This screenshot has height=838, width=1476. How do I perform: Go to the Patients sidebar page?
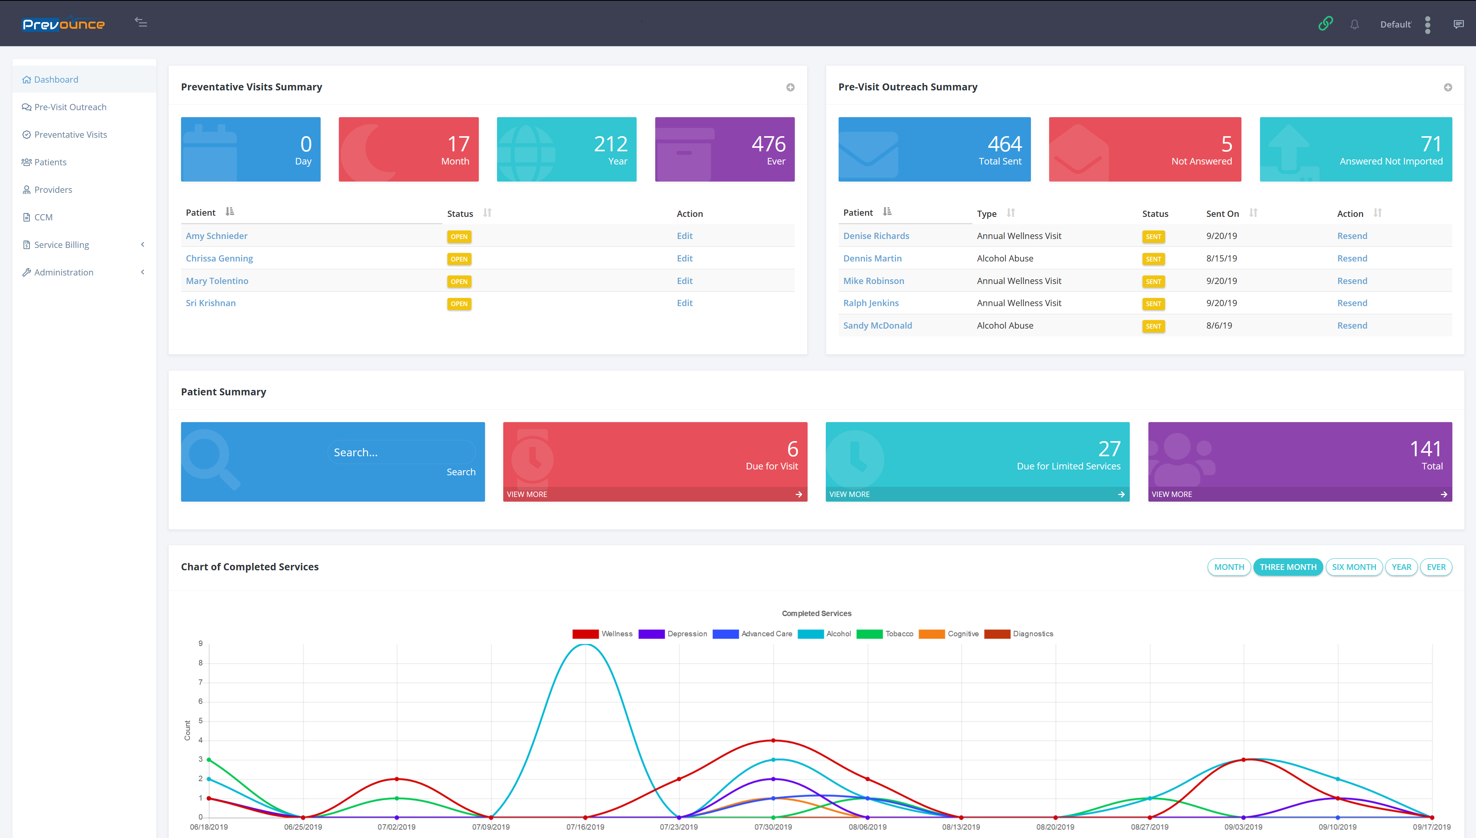(50, 162)
